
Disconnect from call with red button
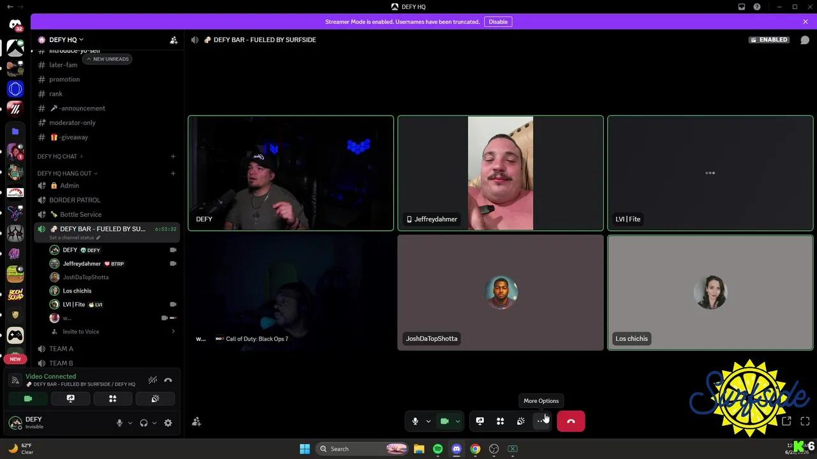coord(571,421)
